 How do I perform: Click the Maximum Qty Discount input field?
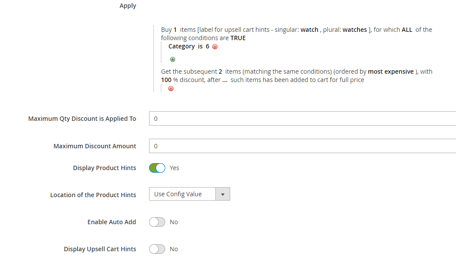tap(303, 118)
